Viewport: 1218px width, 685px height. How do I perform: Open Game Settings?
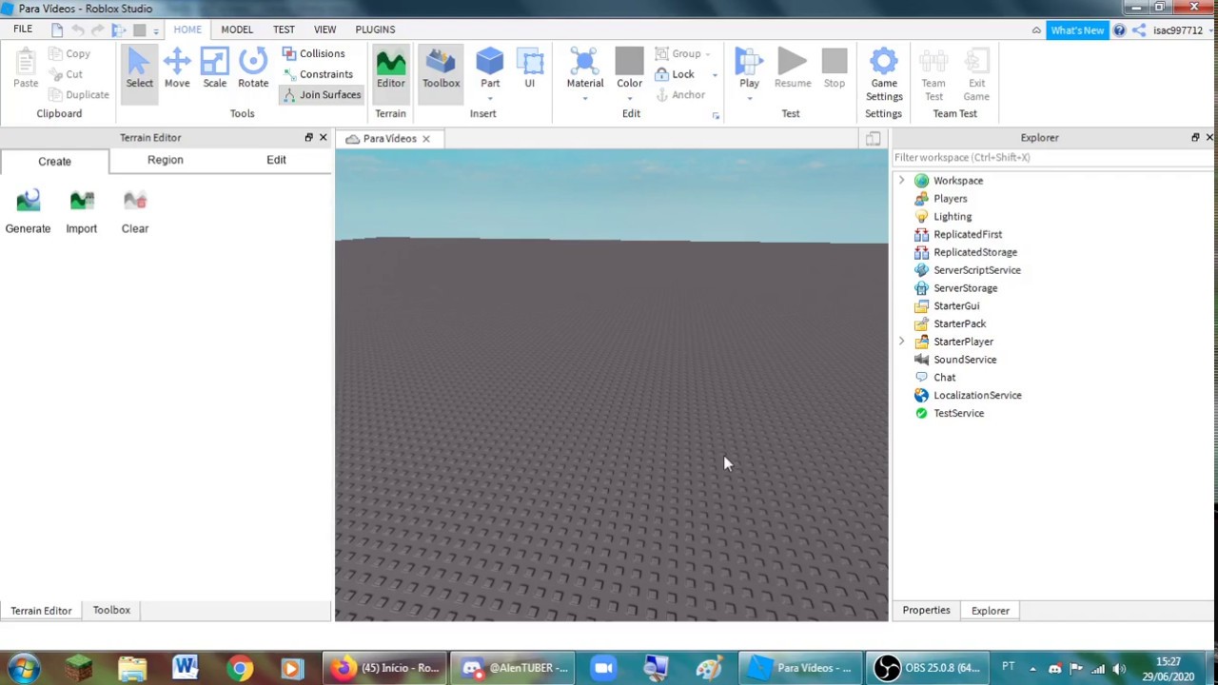click(884, 73)
